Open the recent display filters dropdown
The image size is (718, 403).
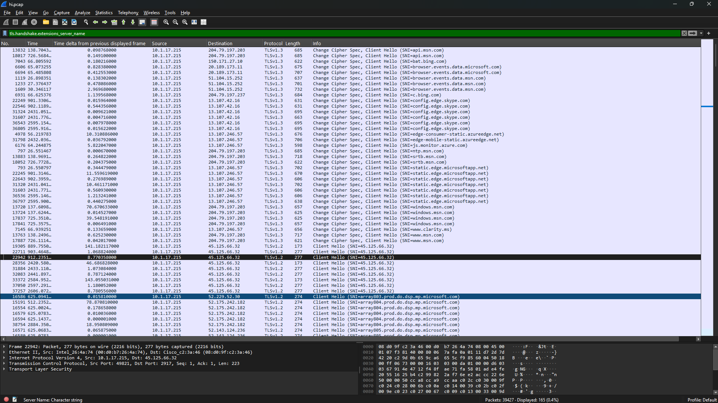click(x=701, y=33)
